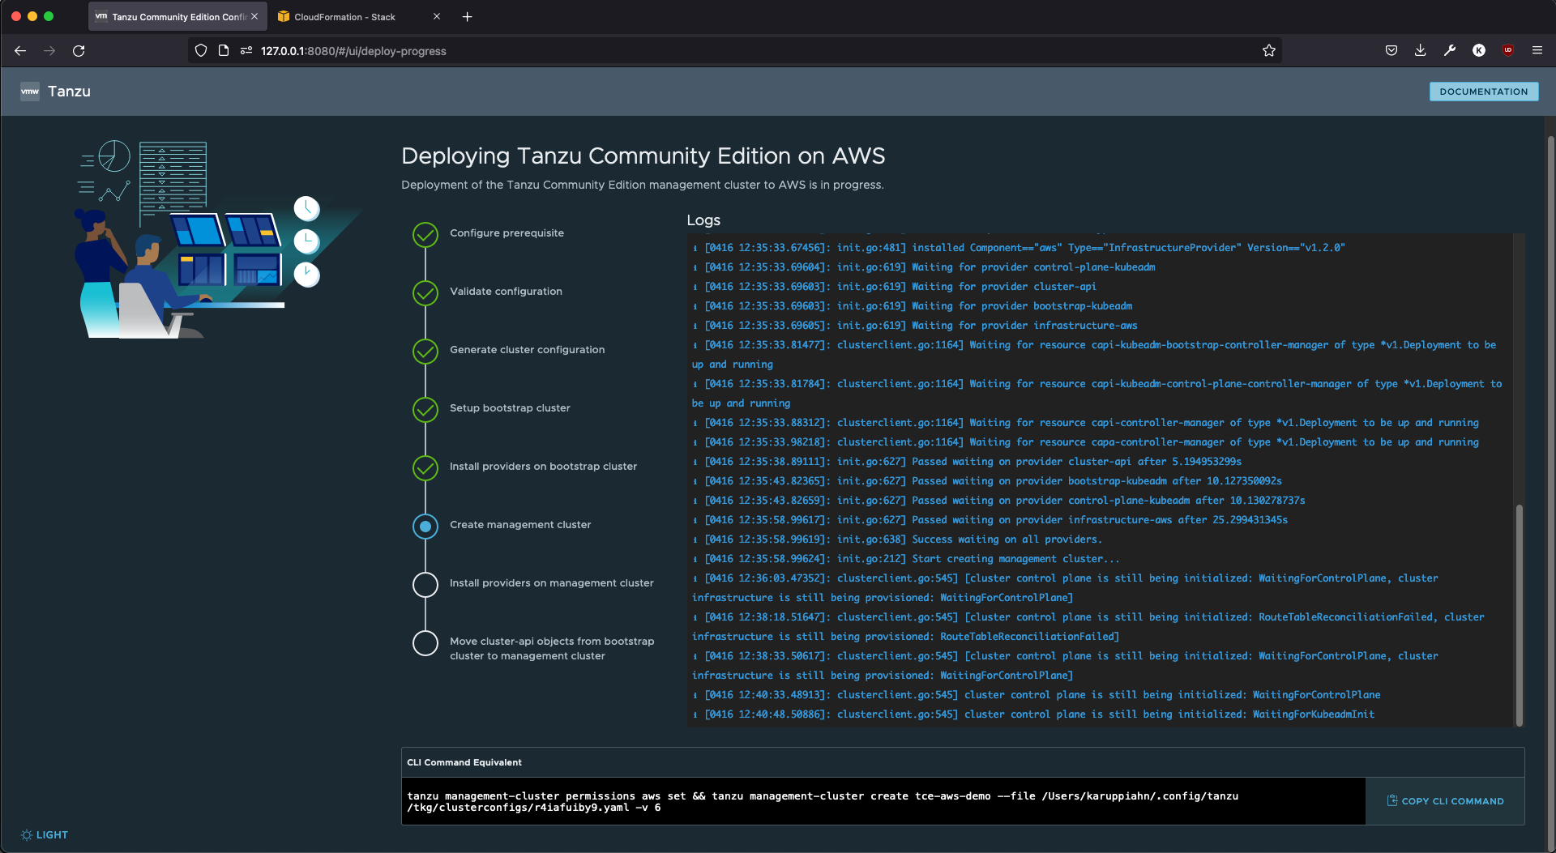Click the browser forward arrow
The image size is (1556, 853).
(x=49, y=50)
